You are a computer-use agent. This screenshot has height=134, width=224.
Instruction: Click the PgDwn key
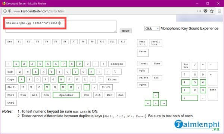coord(143,85)
